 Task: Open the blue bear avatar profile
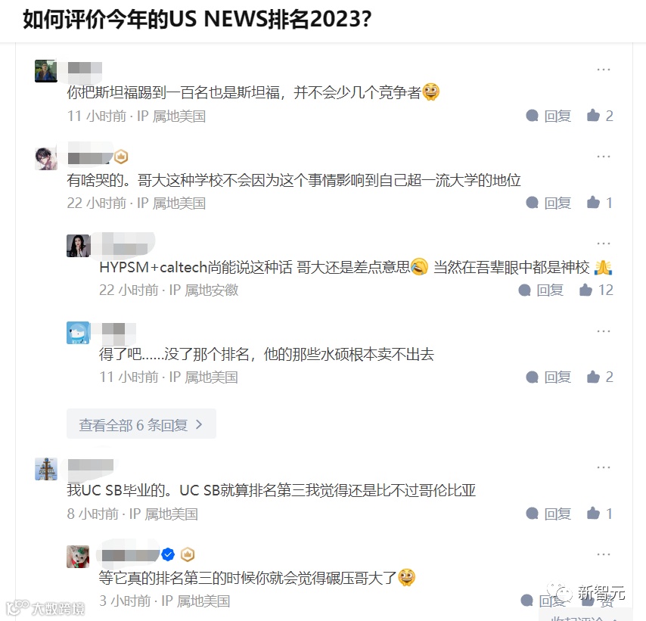(x=78, y=333)
